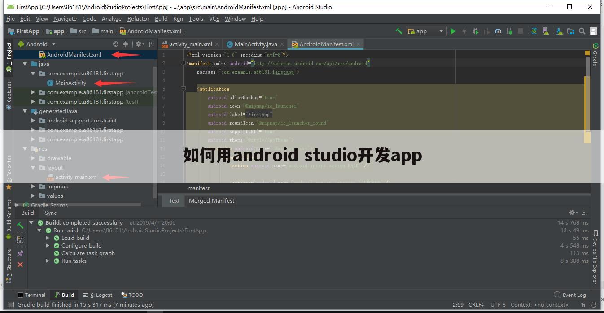Click the Build panel hammer icon
The image size is (604, 313).
[20, 226]
